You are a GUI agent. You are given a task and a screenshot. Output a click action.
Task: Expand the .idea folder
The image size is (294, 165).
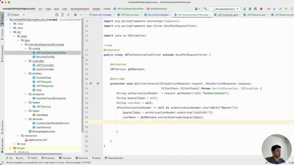[x=10, y=24]
